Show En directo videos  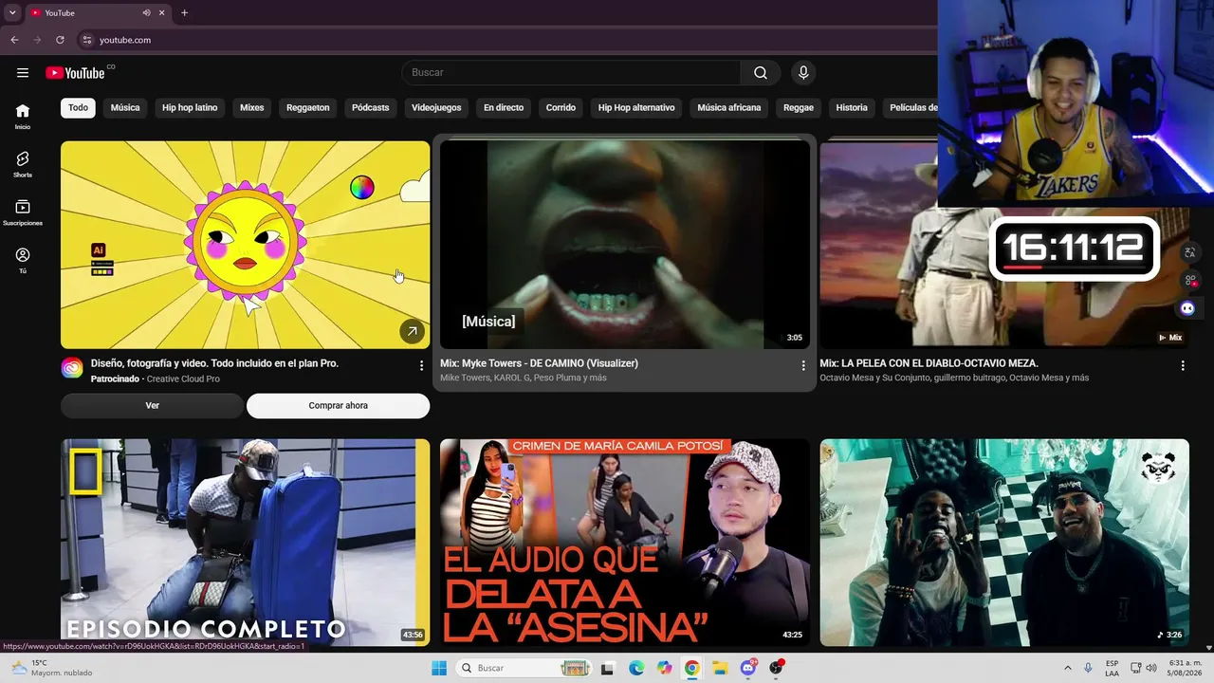(x=504, y=108)
